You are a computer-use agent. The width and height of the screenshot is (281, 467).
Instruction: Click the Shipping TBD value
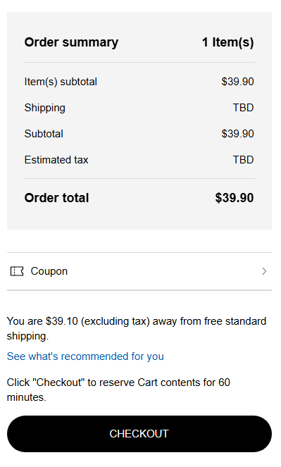point(243,108)
